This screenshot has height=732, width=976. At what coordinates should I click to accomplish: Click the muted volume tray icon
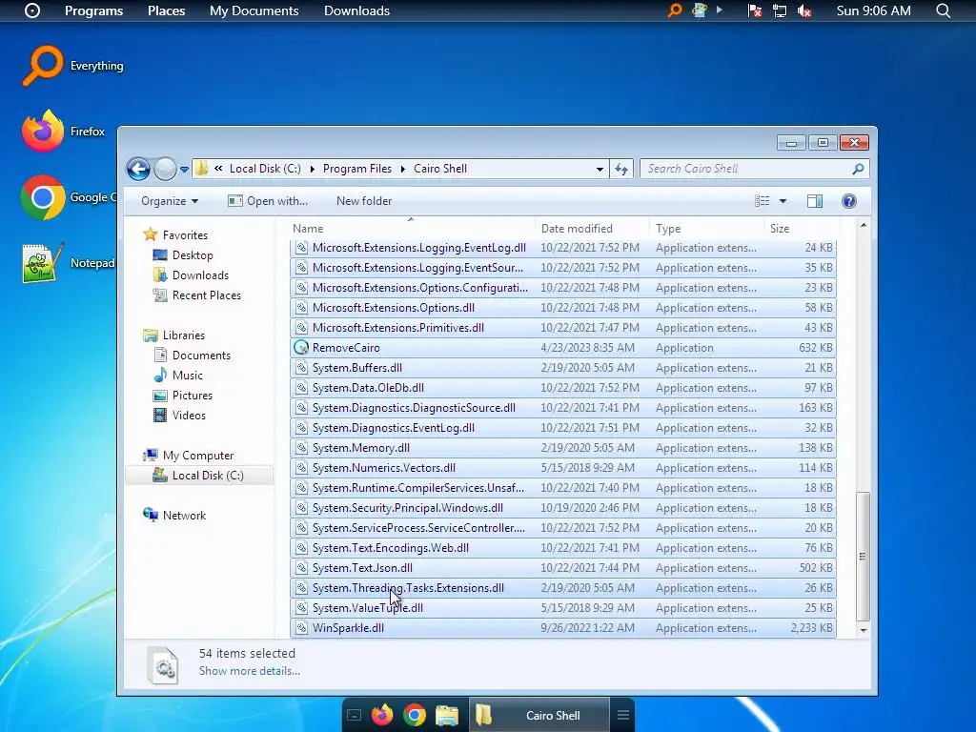804,10
